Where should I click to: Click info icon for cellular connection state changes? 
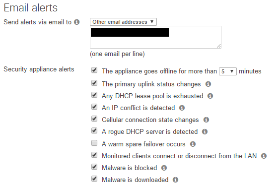(x=206, y=120)
